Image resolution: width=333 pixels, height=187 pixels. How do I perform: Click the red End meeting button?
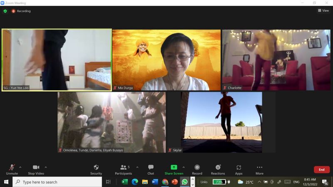tap(321, 170)
